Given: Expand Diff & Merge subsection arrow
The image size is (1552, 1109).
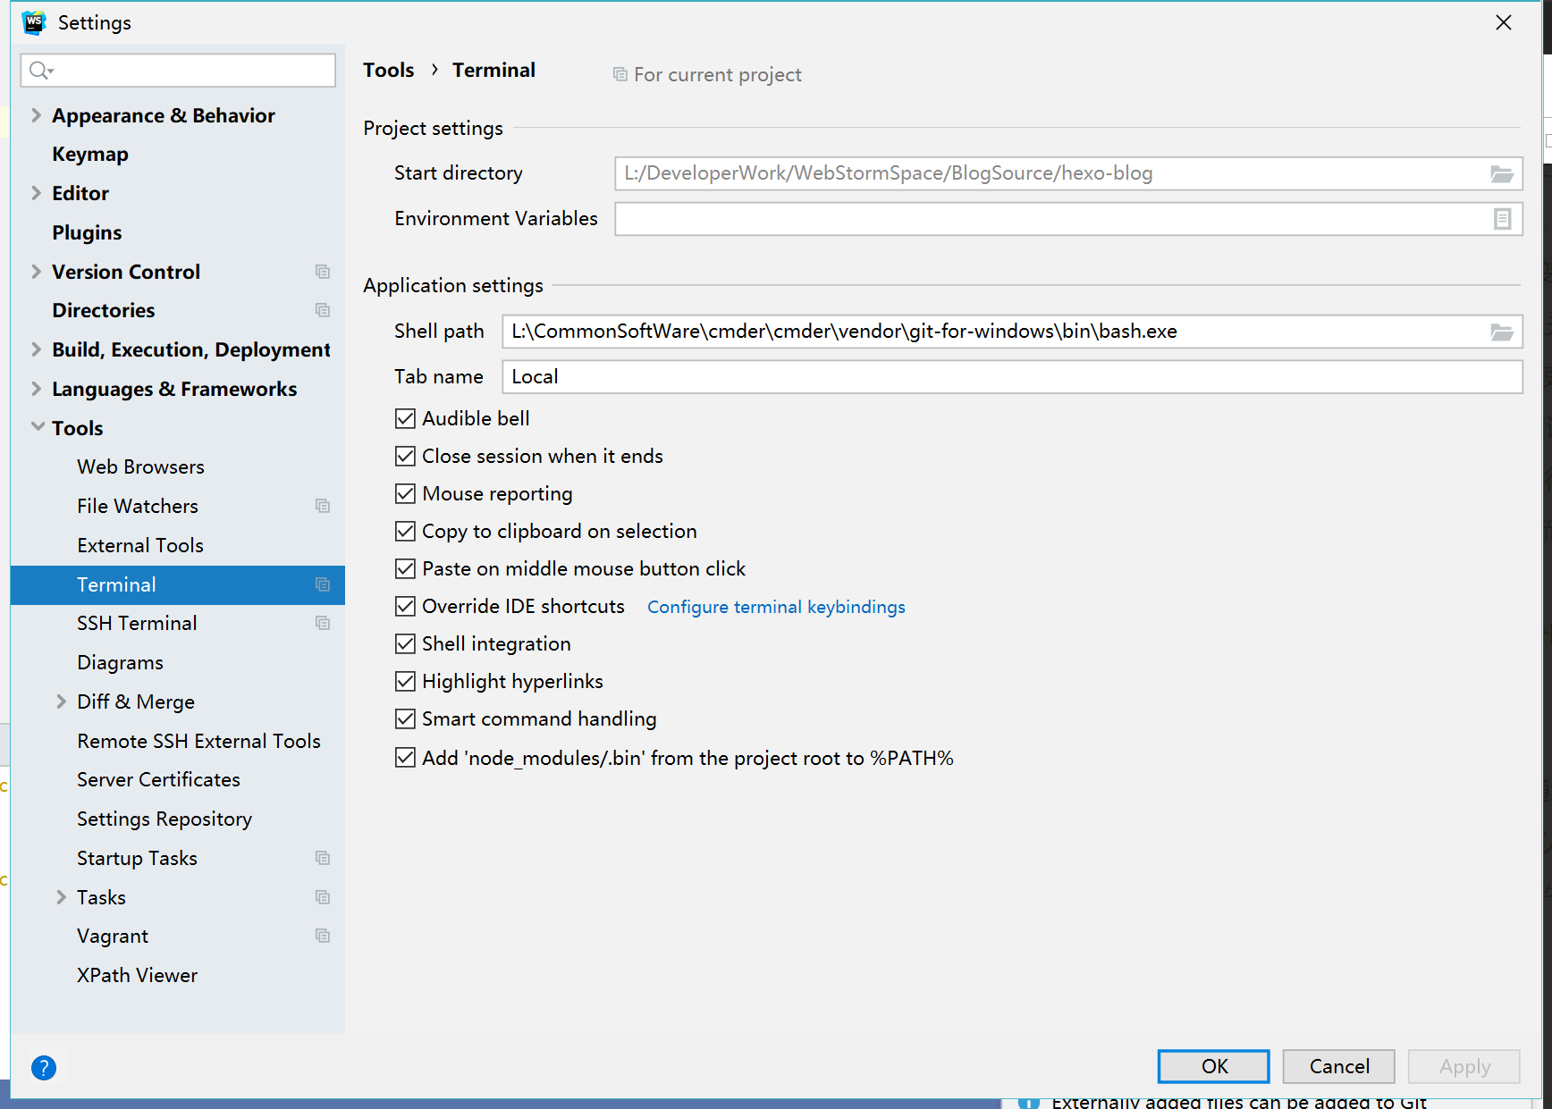Looking at the screenshot, I should tap(62, 702).
